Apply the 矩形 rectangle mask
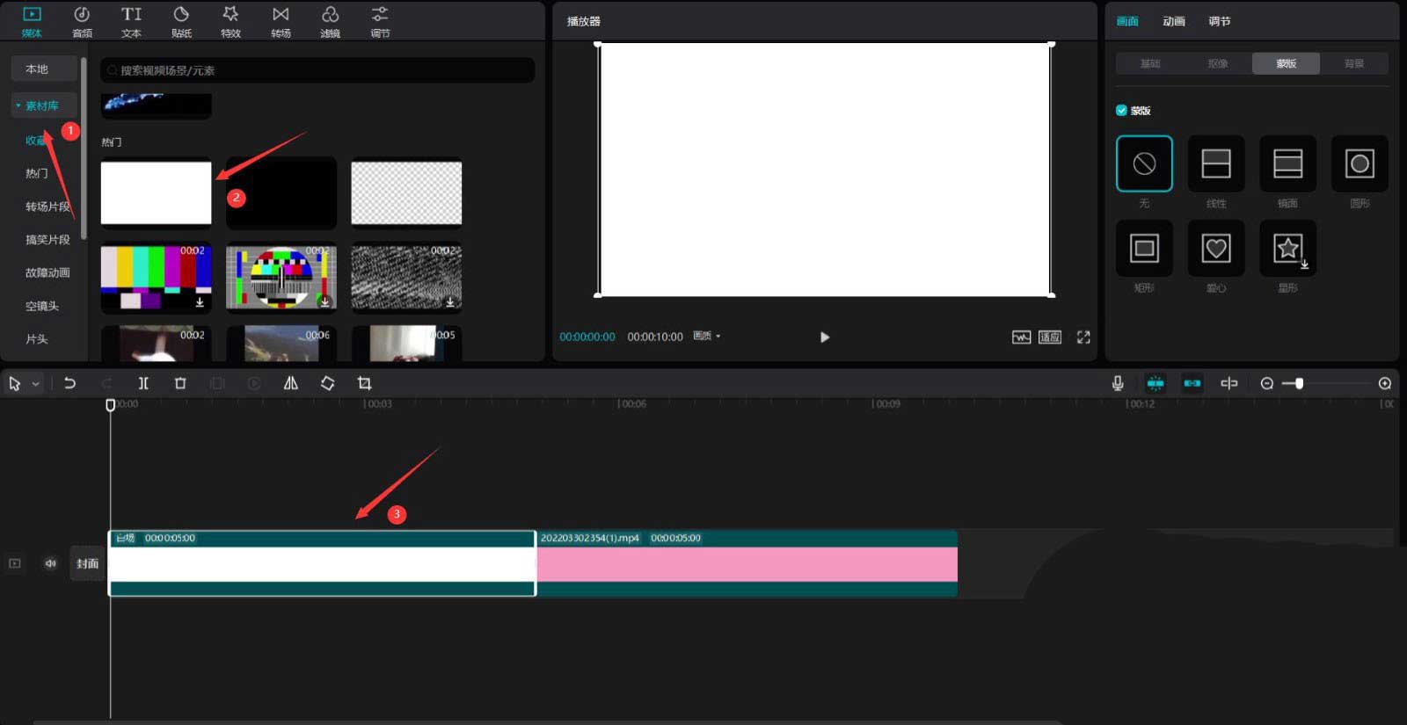The width and height of the screenshot is (1407, 725). point(1144,248)
